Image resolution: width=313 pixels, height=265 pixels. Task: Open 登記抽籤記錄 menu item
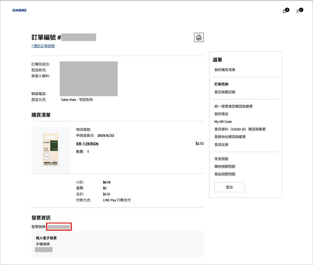225,92
